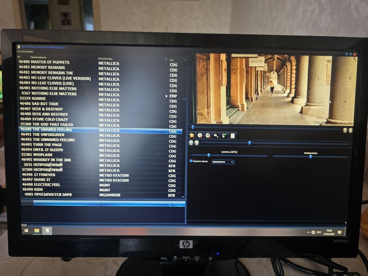Click the Encore Player taskbar icon
368x276 pixels.
47,231
